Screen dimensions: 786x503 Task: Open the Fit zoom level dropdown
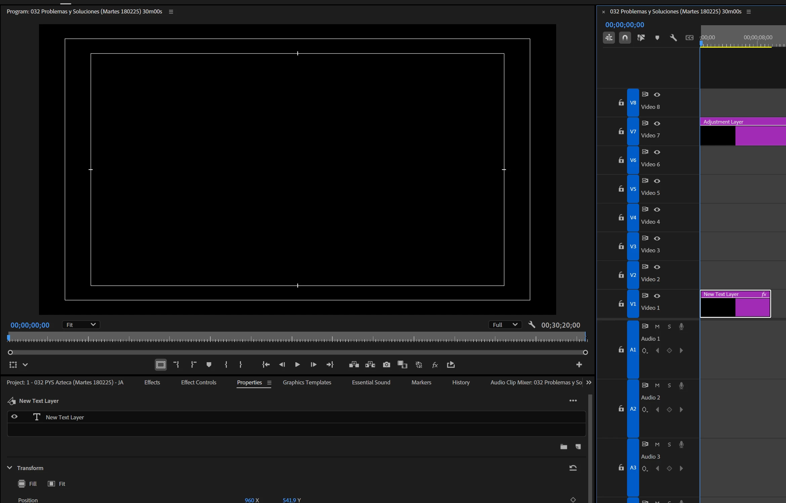point(81,325)
